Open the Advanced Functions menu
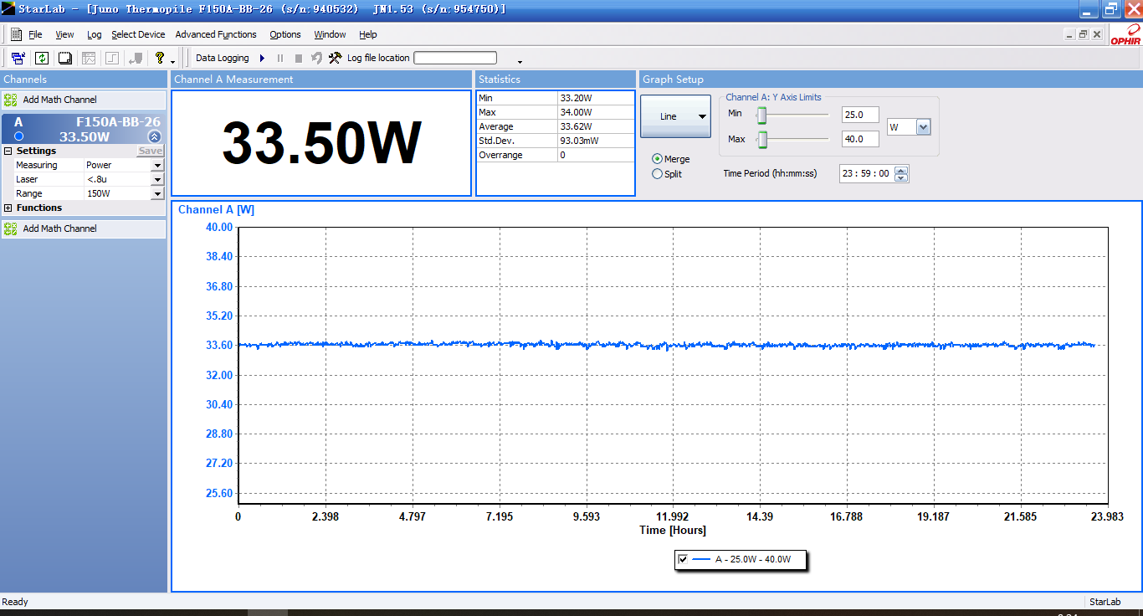This screenshot has width=1143, height=616. click(x=216, y=34)
